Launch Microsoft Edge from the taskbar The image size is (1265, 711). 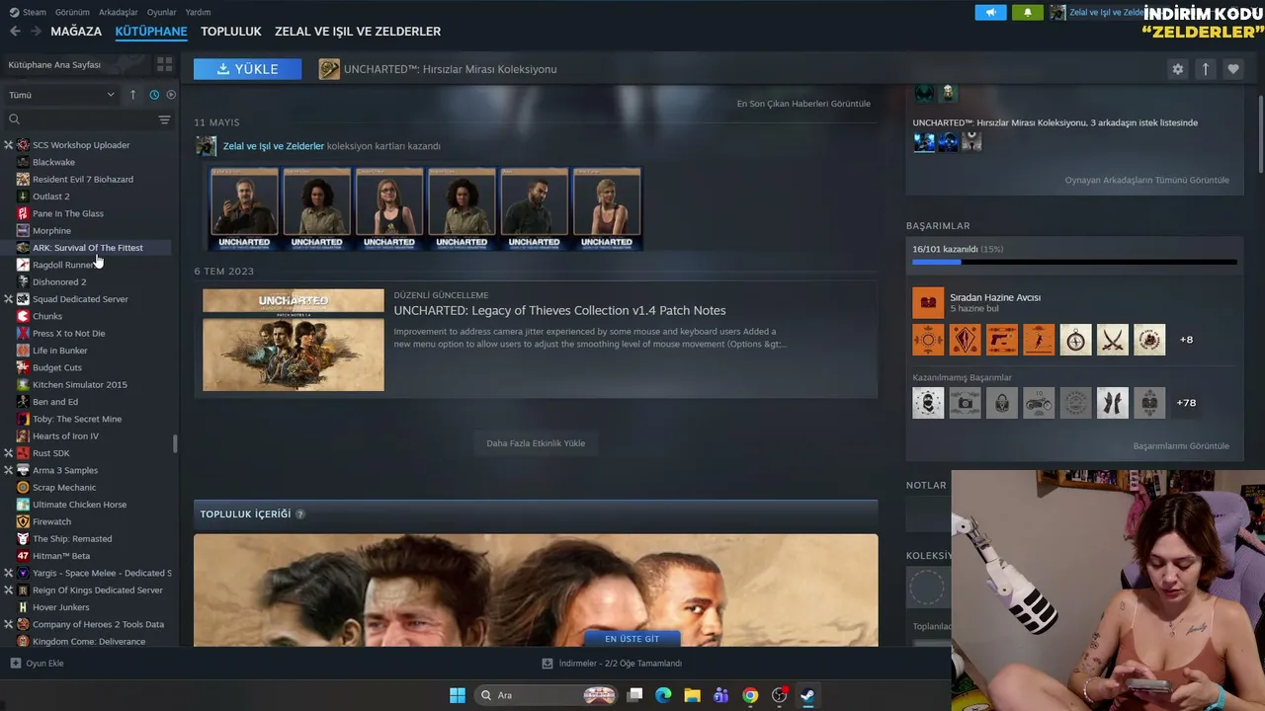point(663,695)
